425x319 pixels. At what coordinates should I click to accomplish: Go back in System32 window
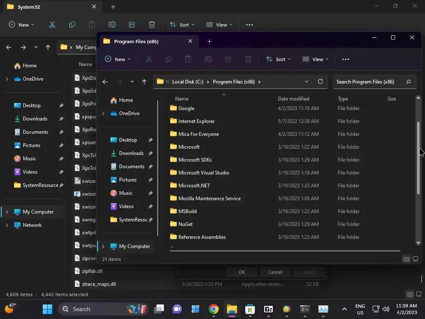[x=9, y=47]
